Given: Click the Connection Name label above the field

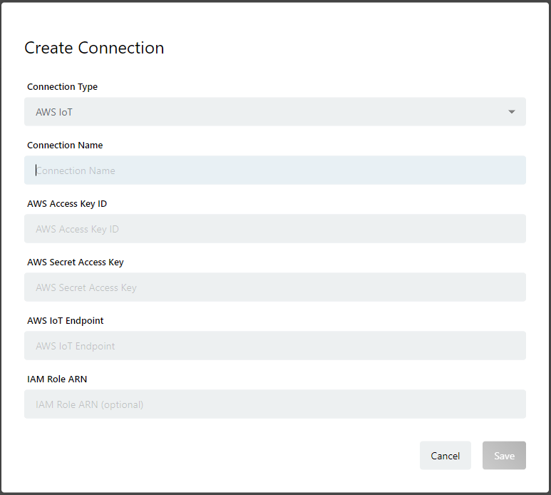Looking at the screenshot, I should click(x=65, y=146).
